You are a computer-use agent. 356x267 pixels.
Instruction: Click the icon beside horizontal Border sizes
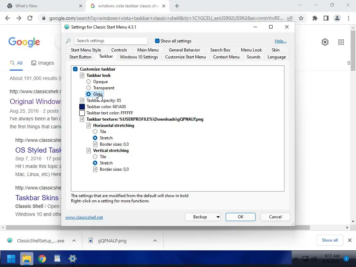point(95,144)
